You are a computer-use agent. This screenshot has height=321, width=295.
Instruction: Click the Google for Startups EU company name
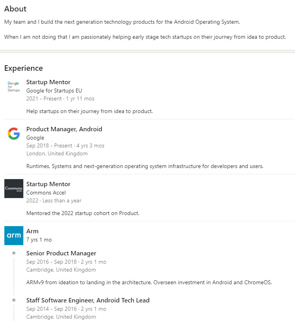tap(54, 91)
